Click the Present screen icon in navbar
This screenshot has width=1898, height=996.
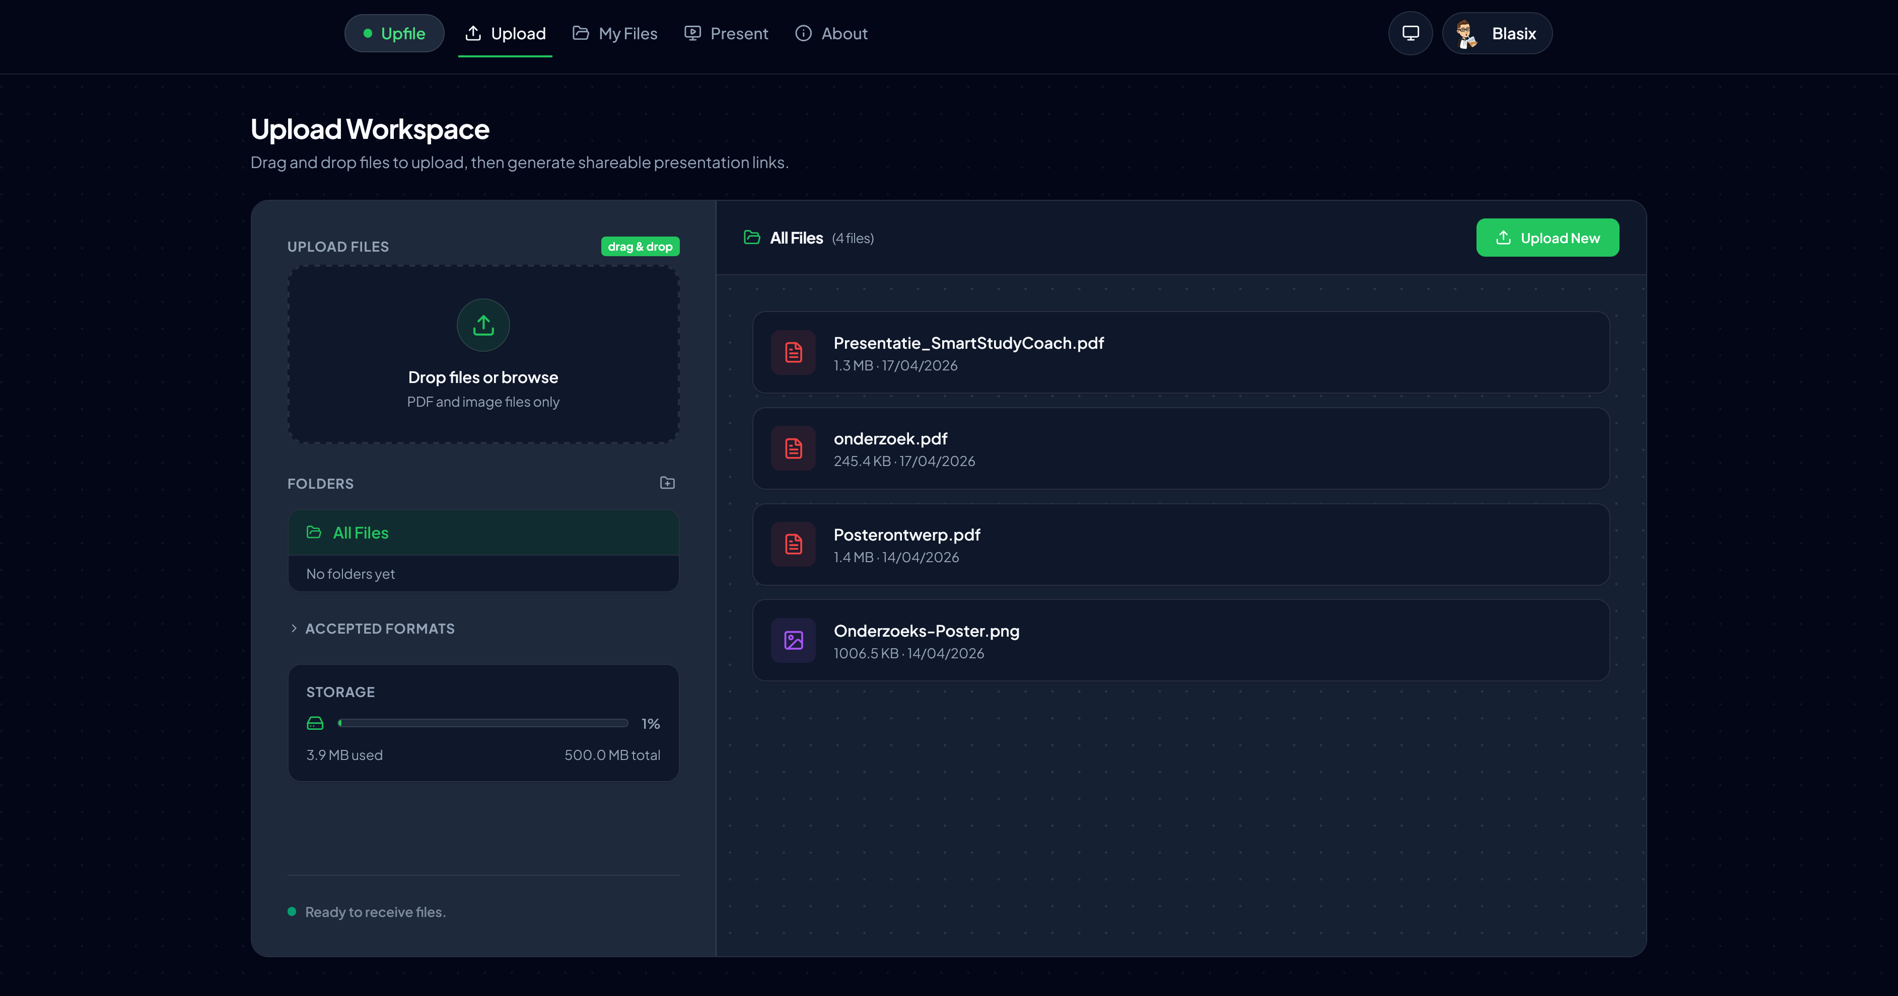tap(692, 33)
